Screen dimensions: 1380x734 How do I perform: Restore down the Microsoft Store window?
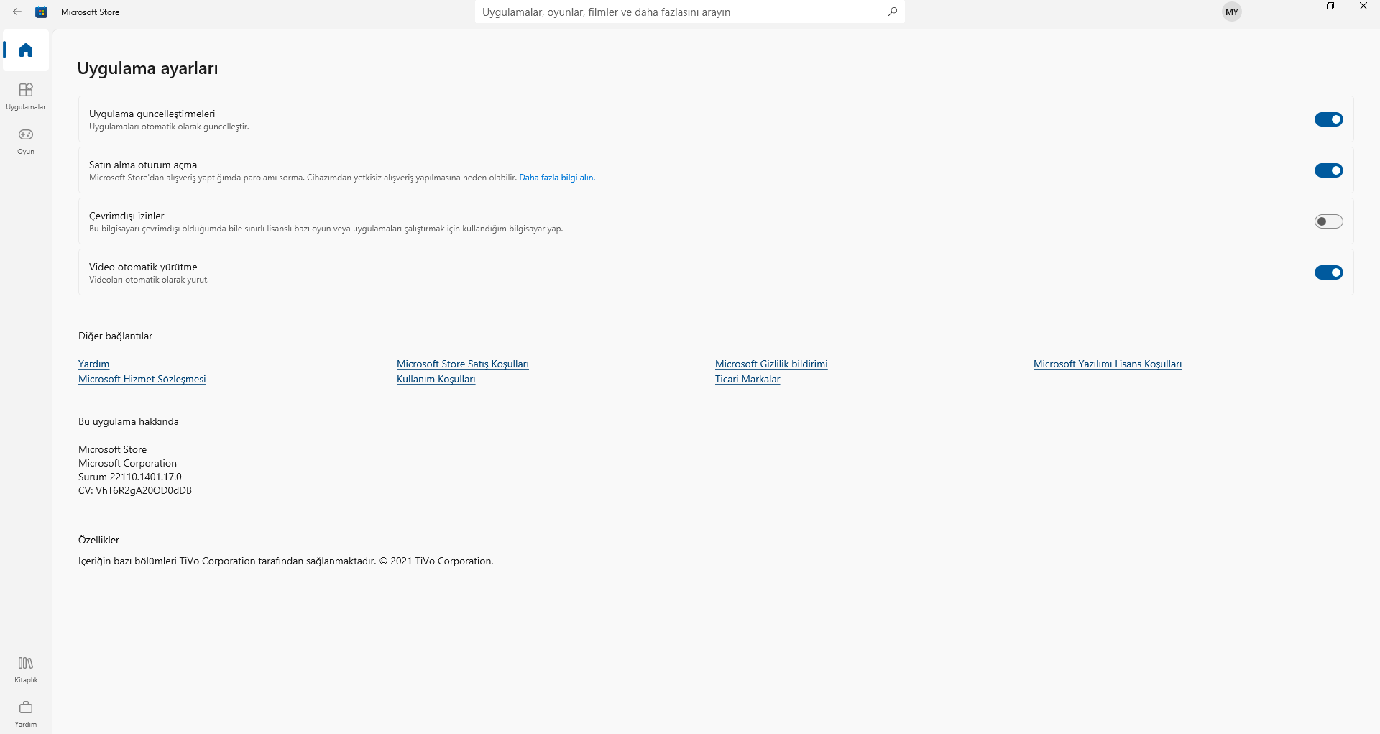1330,6
